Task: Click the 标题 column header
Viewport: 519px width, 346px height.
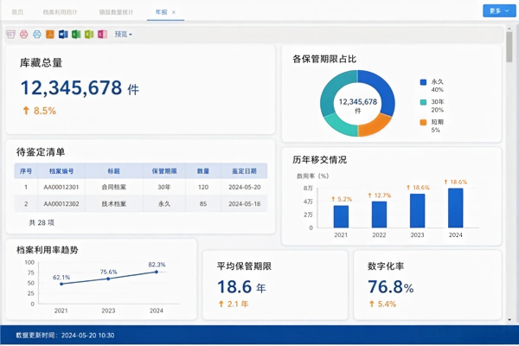Action: [x=113, y=171]
